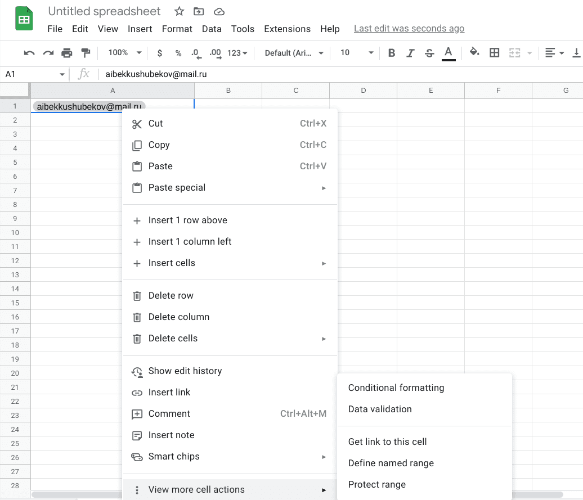583x500 pixels.
Task: Select Get link to this cell
Action: [425, 442]
